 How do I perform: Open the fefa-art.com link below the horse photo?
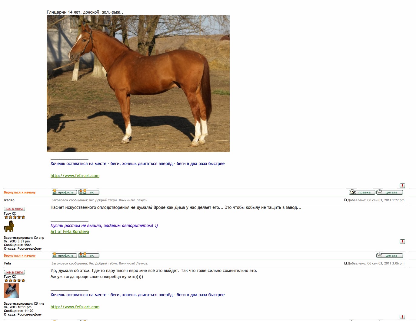pyautogui.click(x=75, y=176)
